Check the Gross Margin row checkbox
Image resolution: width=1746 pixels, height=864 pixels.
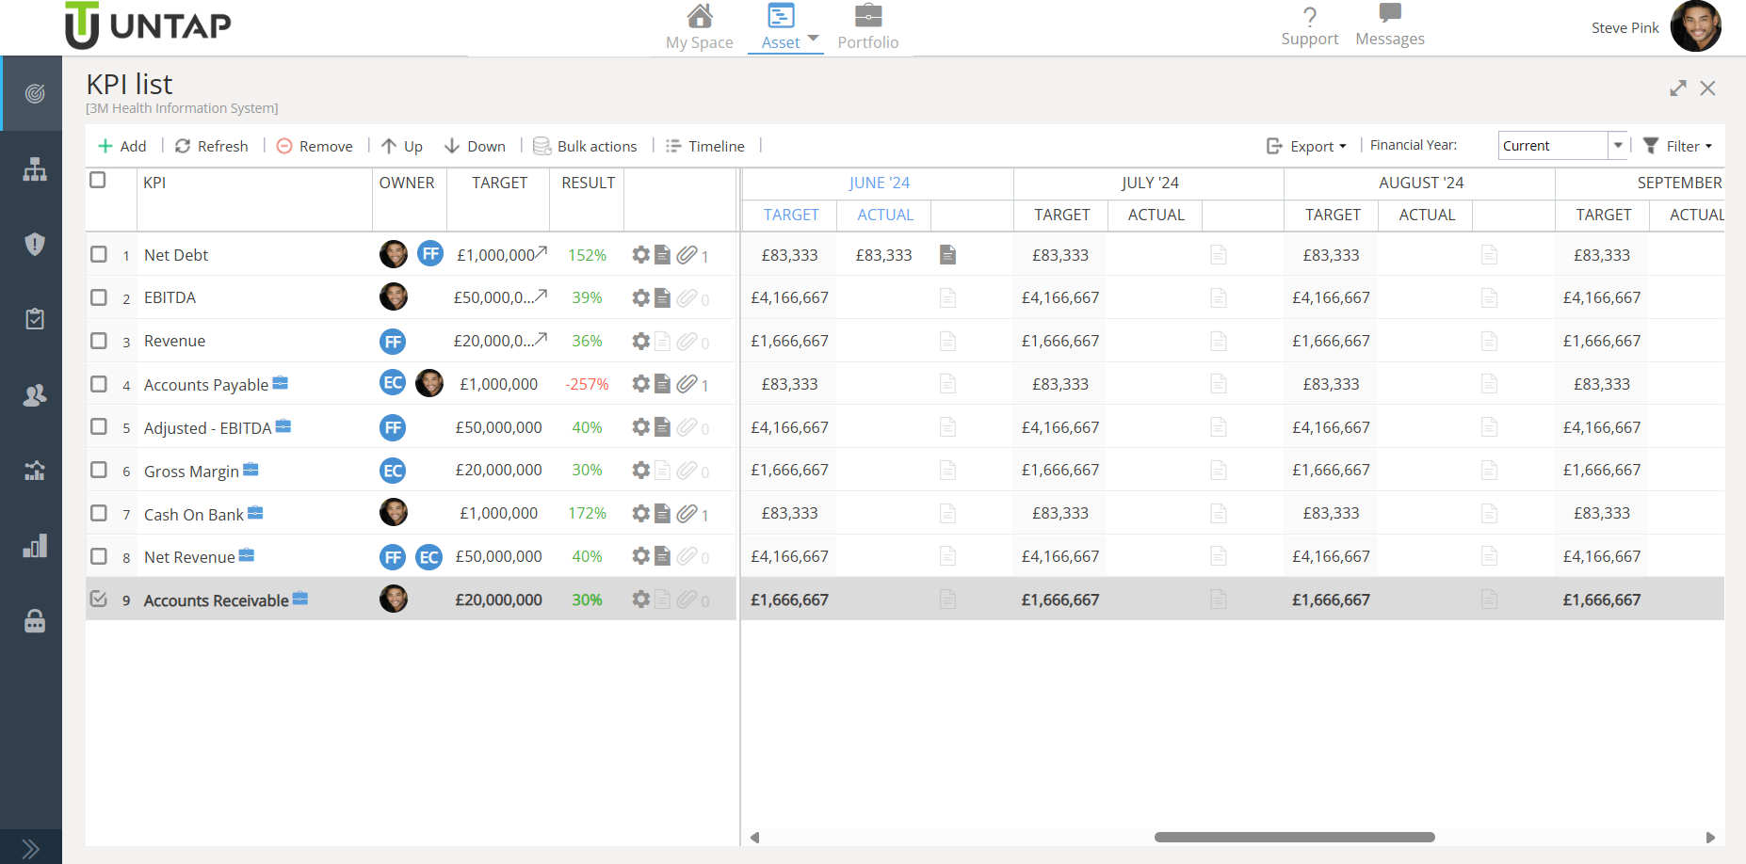pos(99,470)
